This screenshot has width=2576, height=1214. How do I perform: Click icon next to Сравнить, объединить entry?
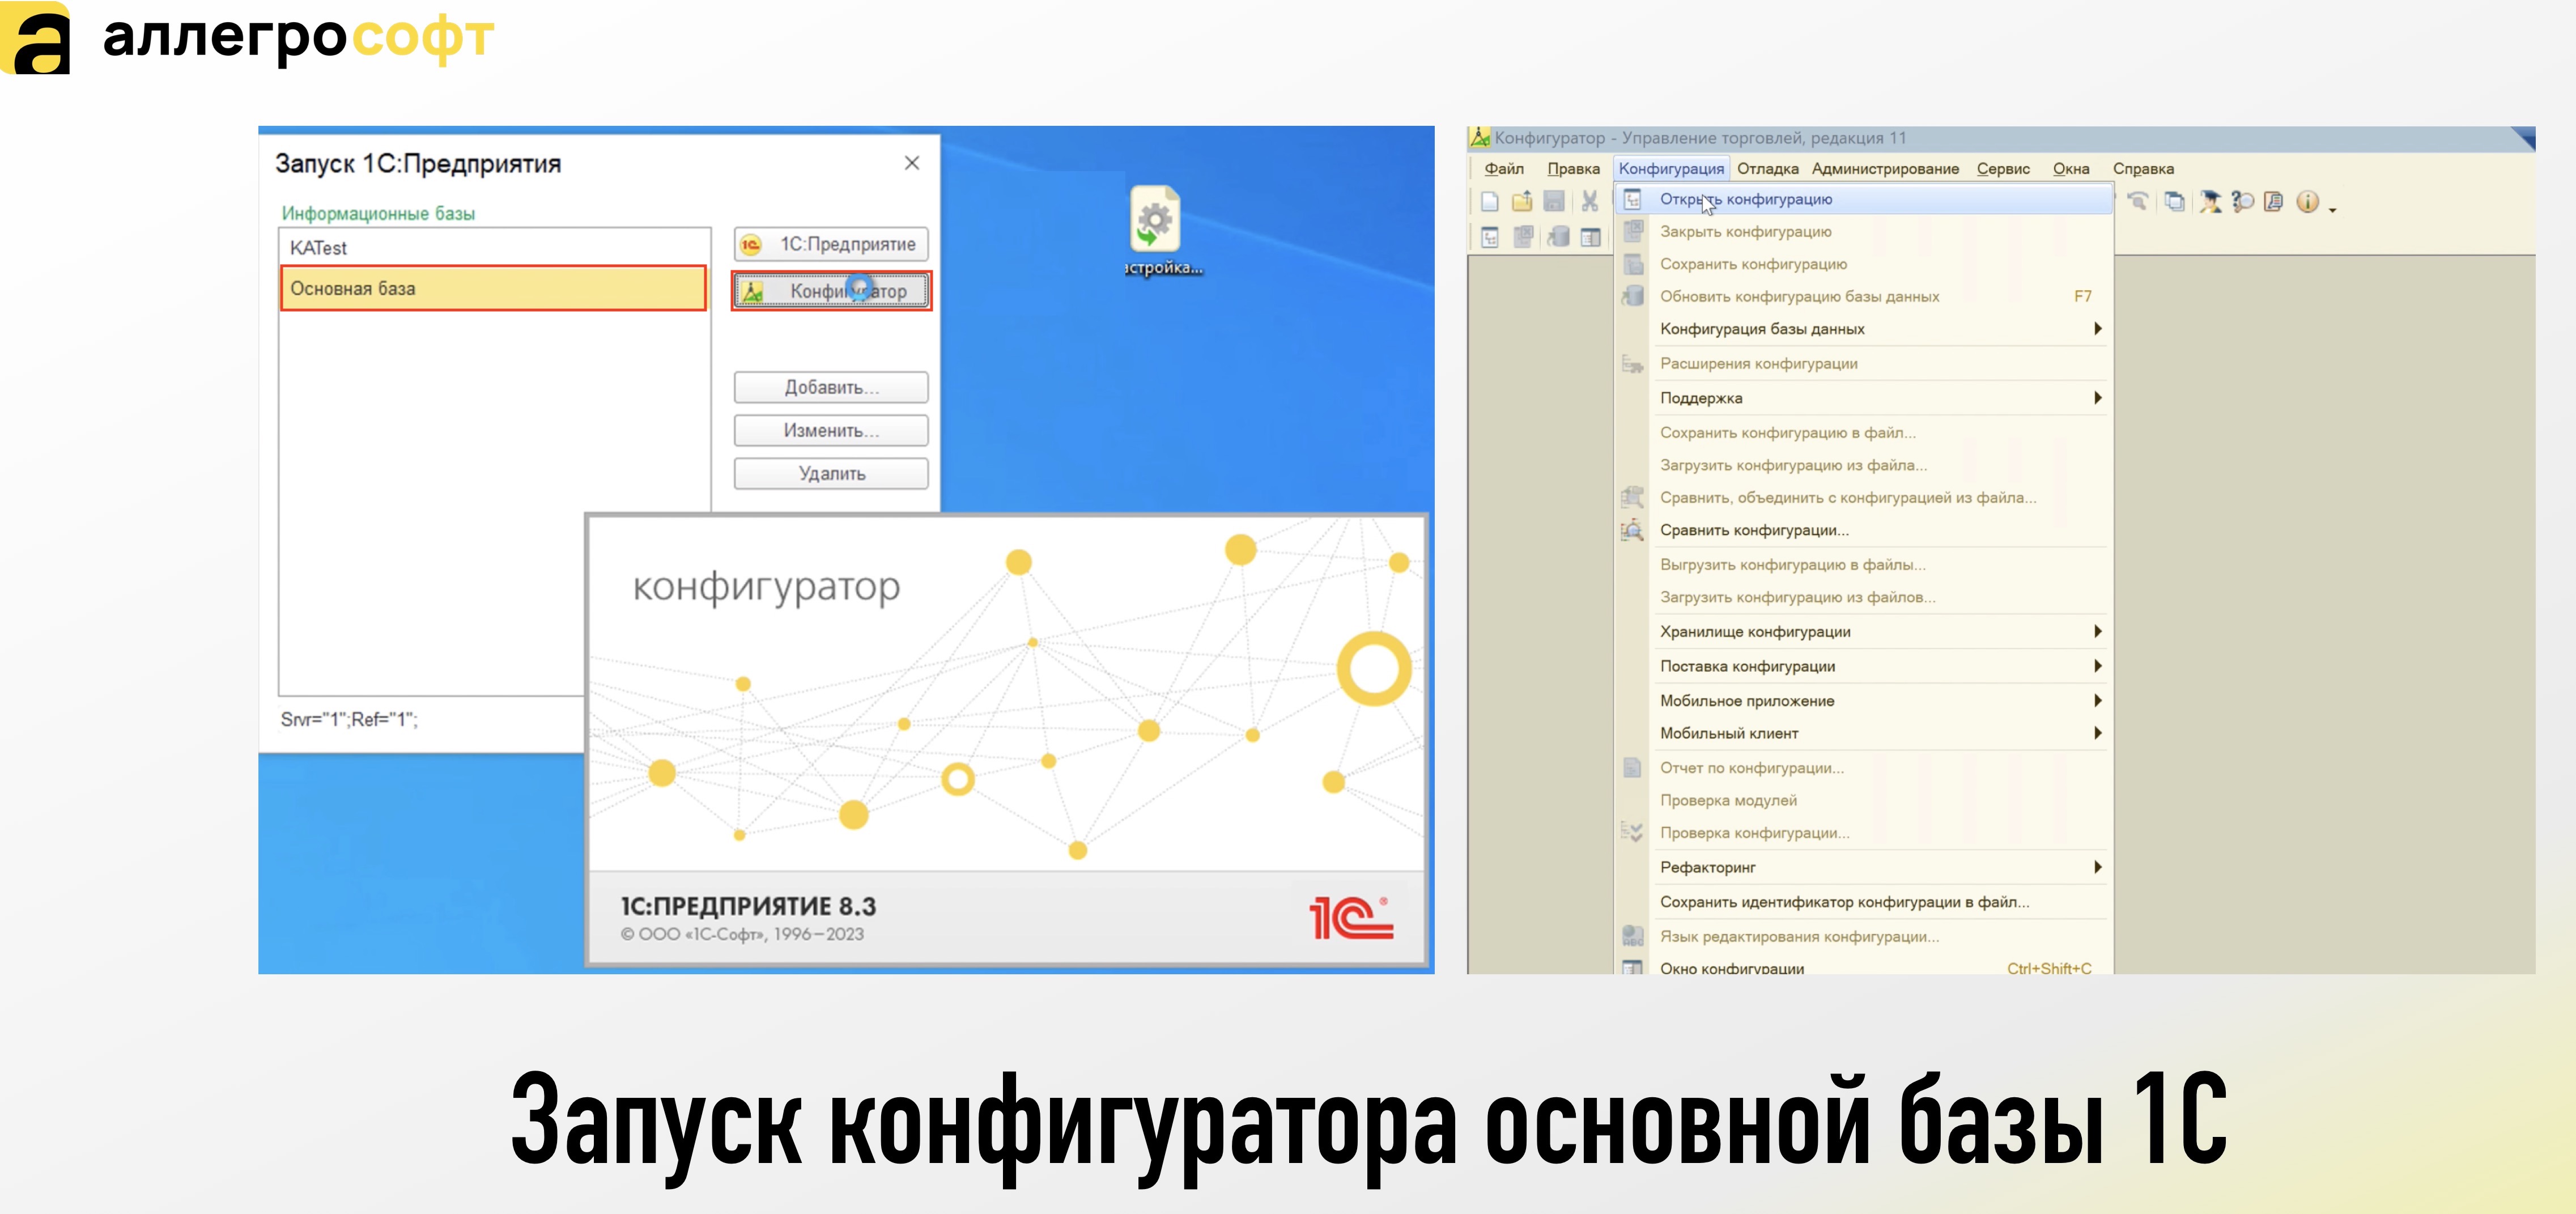click(1632, 497)
